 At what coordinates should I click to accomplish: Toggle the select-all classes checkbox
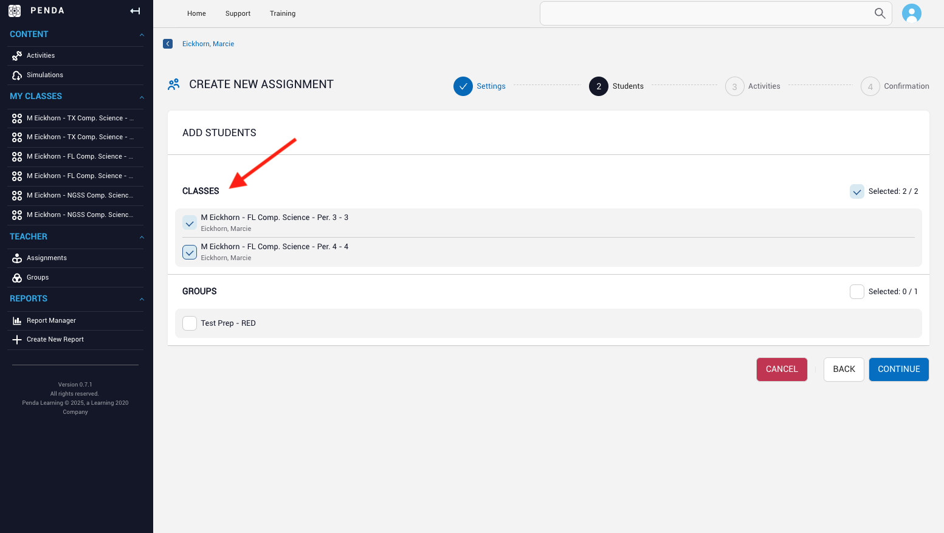[x=856, y=191]
